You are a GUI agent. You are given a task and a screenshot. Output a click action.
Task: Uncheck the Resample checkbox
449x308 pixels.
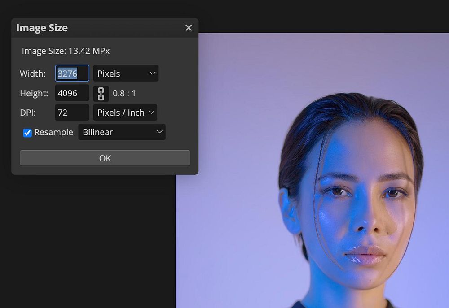pos(27,133)
